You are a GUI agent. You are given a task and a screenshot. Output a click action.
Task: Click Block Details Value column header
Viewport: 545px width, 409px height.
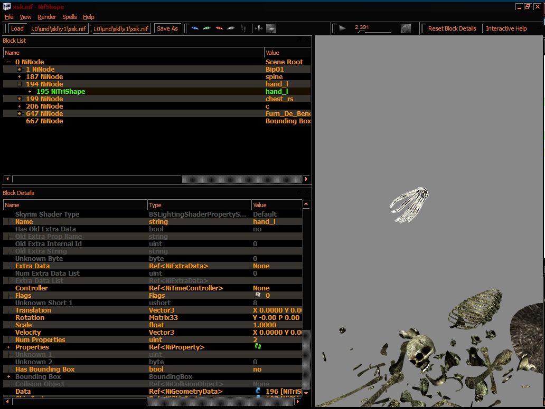[277, 205]
